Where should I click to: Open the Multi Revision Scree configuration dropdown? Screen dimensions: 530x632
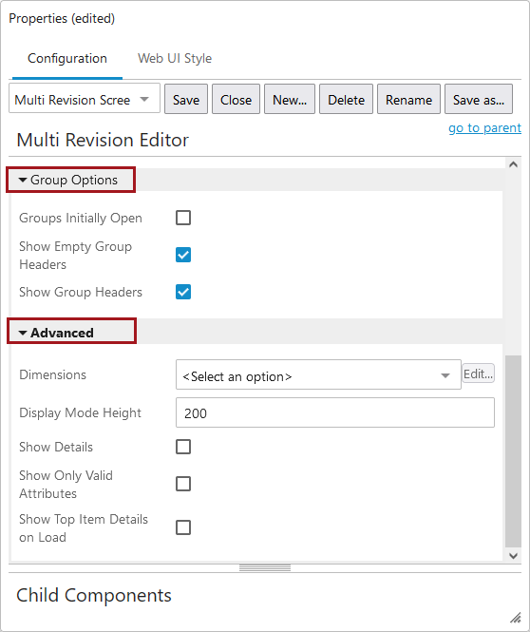85,100
